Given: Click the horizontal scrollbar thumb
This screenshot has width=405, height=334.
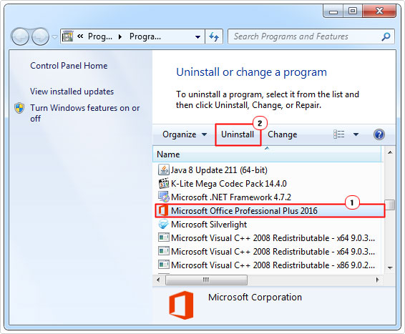Looking at the screenshot, I should pyautogui.click(x=206, y=280).
